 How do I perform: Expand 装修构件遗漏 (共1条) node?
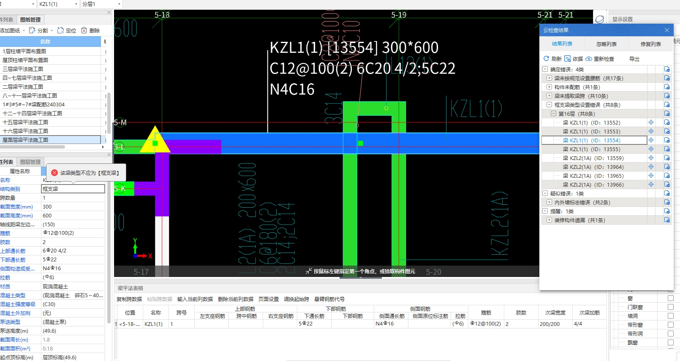point(549,220)
